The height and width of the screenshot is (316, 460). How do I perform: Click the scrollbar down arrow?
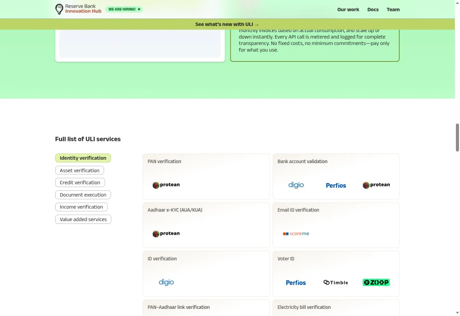(x=457, y=313)
